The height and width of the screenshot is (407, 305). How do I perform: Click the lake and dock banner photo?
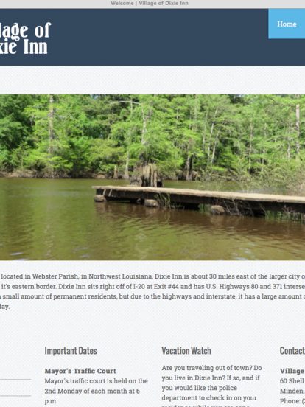click(x=152, y=177)
